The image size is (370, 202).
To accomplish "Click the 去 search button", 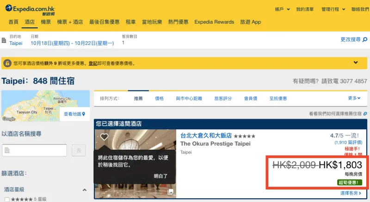I will pyautogui.click(x=79, y=150).
